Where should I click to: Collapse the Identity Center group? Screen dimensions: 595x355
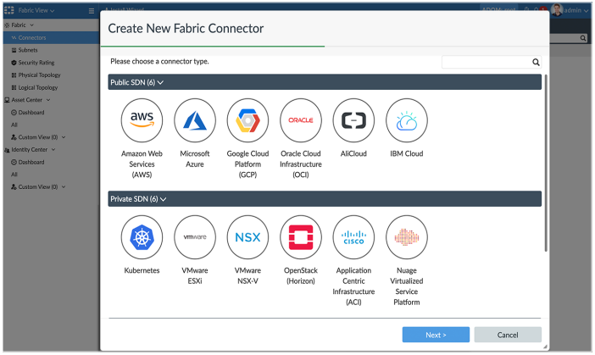(x=53, y=150)
